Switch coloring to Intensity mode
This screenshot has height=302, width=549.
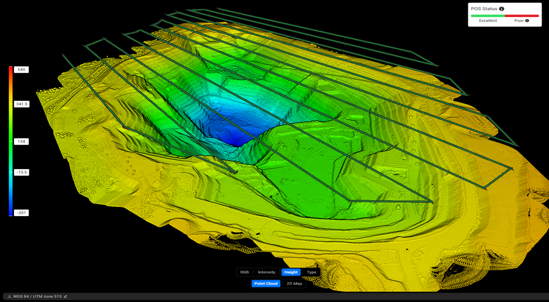266,272
